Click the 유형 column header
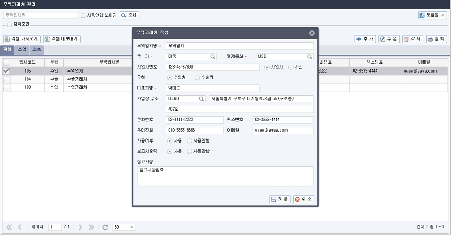The width and height of the screenshot is (451, 235). 54,62
